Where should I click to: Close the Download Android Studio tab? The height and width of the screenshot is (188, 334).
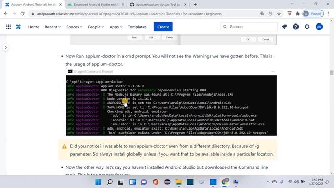pyautogui.click(x=123, y=5)
